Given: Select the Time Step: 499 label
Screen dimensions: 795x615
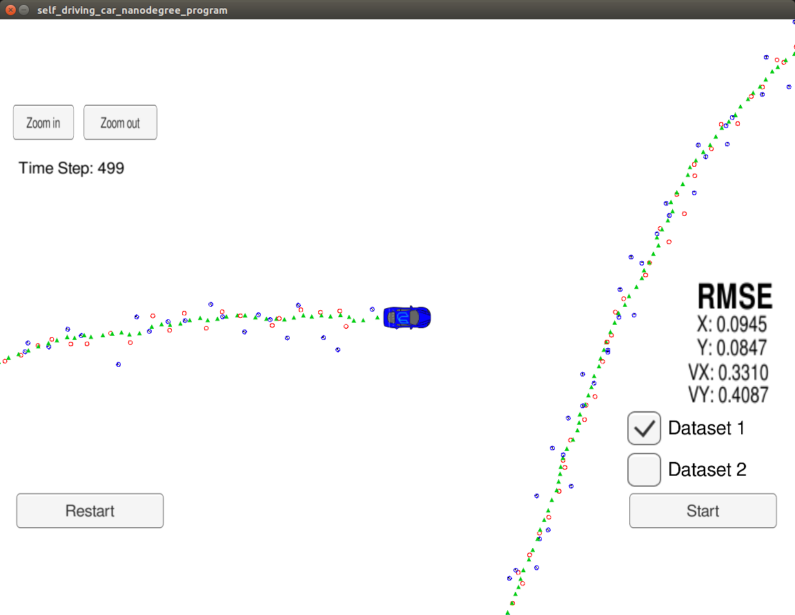Looking at the screenshot, I should click(x=72, y=168).
